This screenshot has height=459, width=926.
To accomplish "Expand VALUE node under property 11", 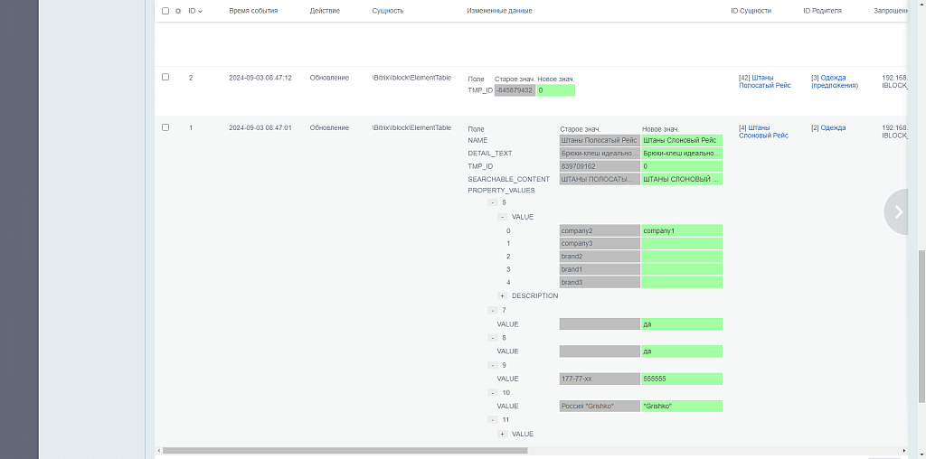I will click(502, 434).
